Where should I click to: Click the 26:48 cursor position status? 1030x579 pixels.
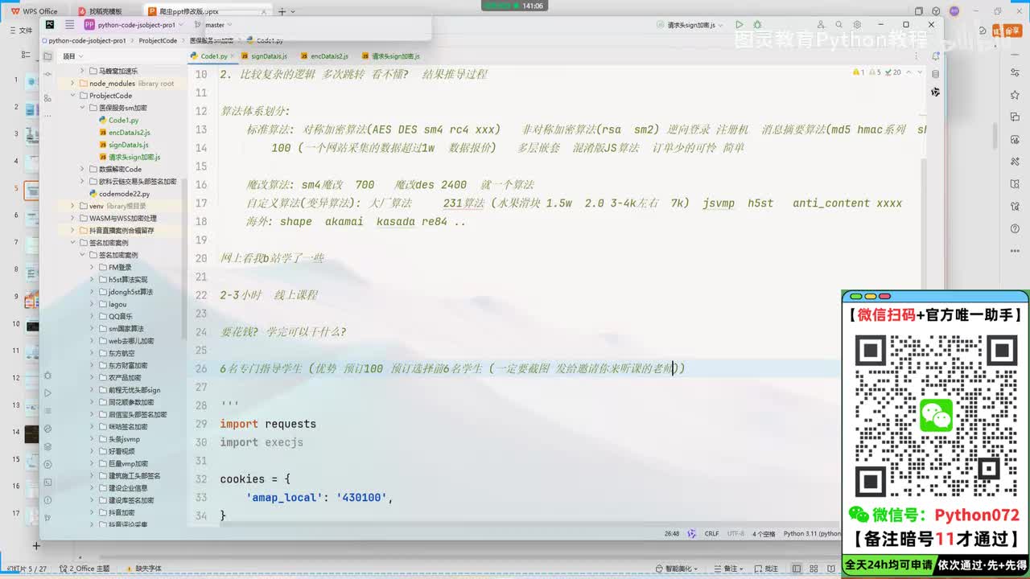[672, 533]
